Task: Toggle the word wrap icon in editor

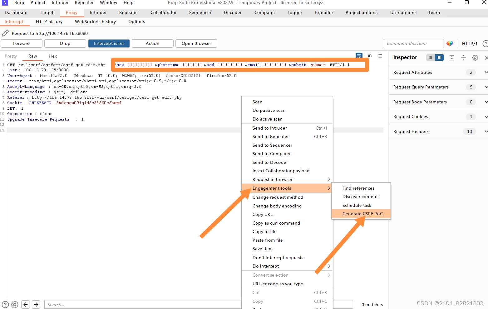Action: coord(359,56)
